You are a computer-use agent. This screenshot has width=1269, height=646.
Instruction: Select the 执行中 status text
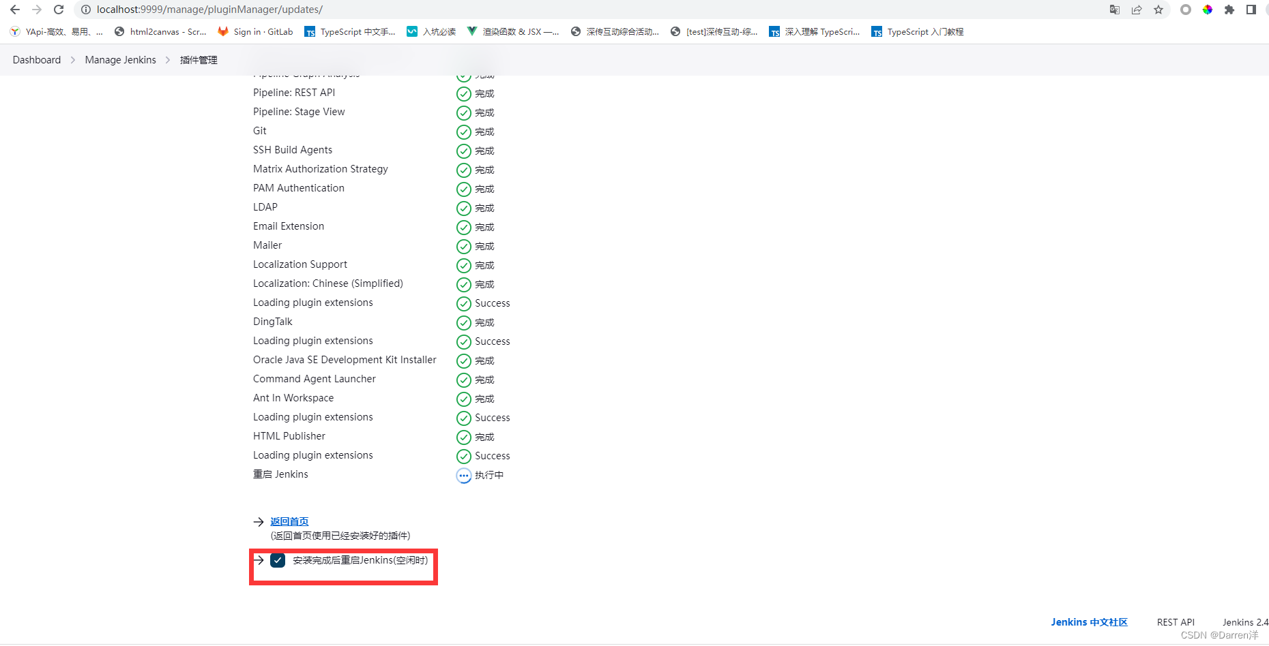point(489,475)
